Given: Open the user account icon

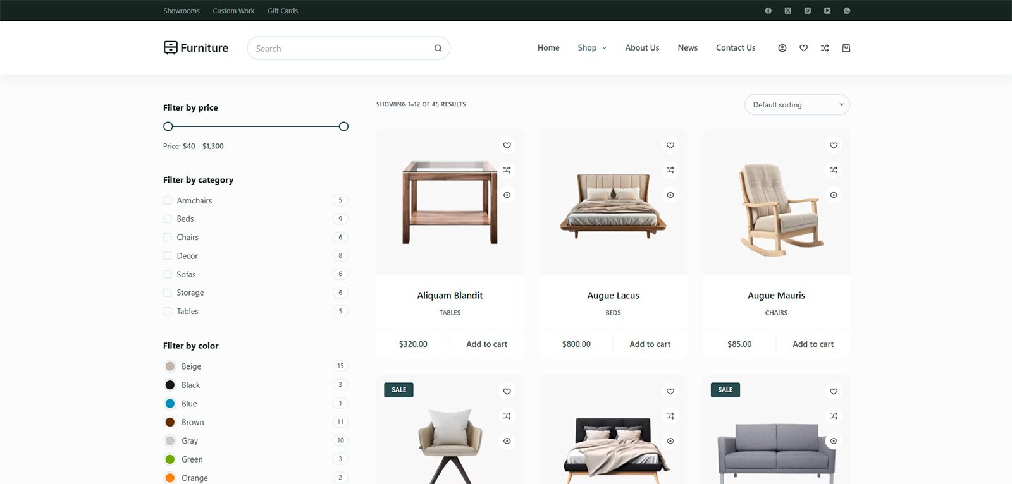Looking at the screenshot, I should click(782, 48).
